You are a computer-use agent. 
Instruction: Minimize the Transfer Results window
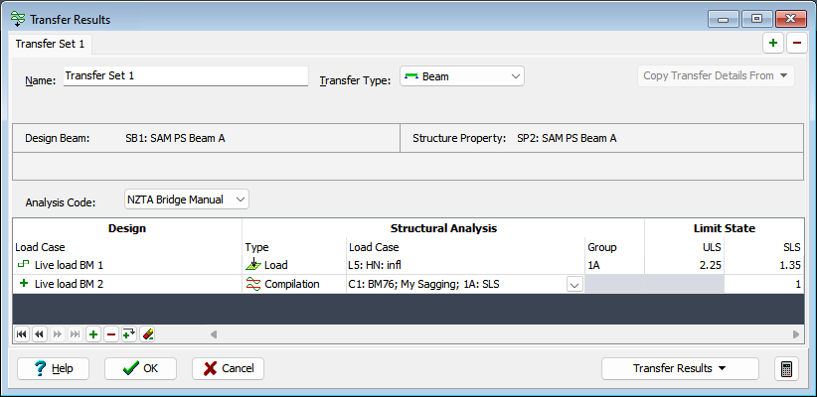pyautogui.click(x=724, y=19)
